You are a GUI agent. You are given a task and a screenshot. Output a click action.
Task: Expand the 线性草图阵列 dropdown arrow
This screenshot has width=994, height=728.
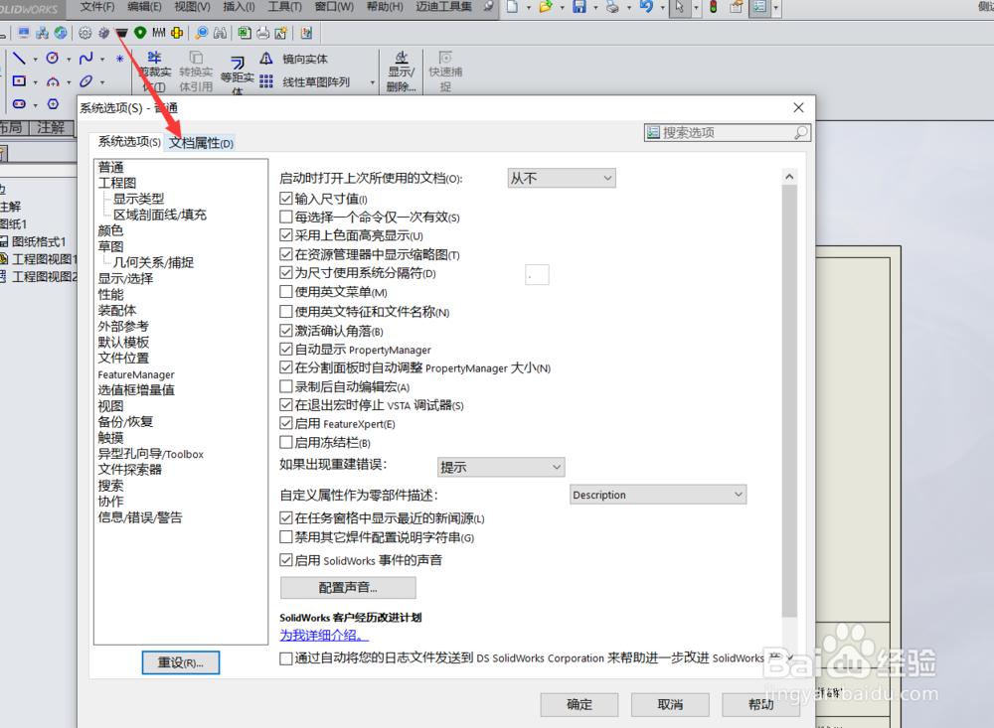(372, 82)
